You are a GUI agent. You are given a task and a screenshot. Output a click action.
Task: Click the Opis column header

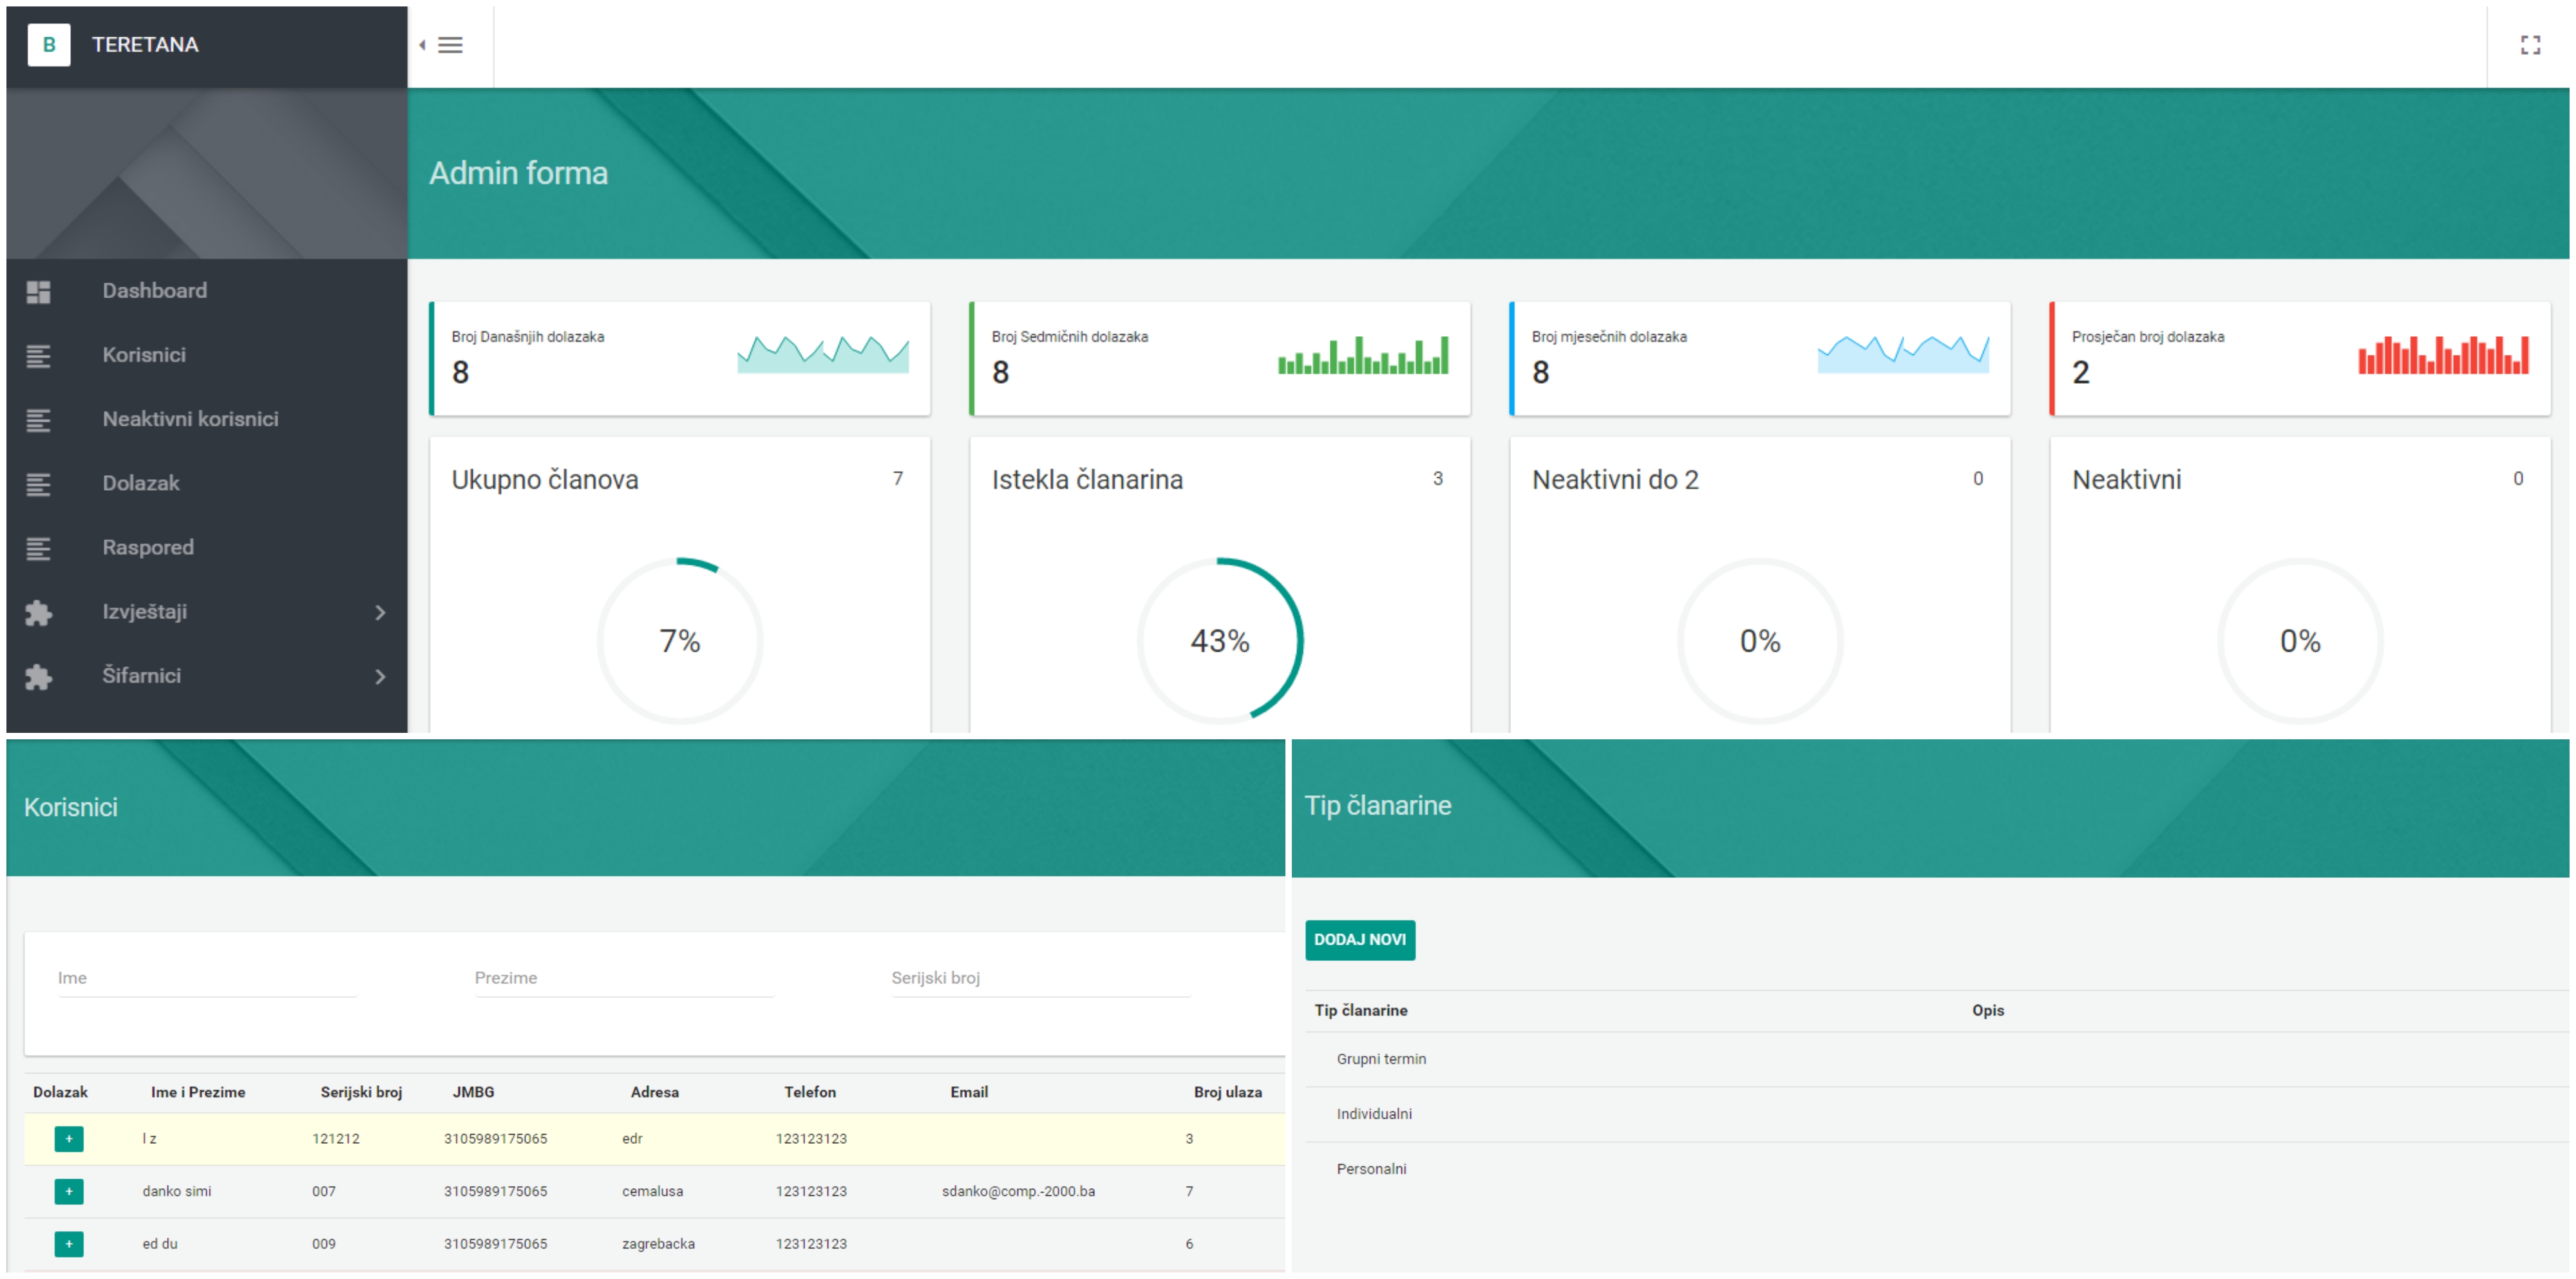[x=1988, y=1011]
